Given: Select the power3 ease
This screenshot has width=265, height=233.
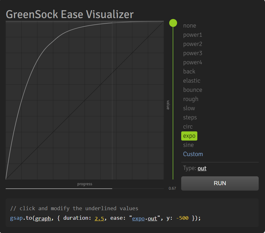Looking at the screenshot, I should click(193, 53).
